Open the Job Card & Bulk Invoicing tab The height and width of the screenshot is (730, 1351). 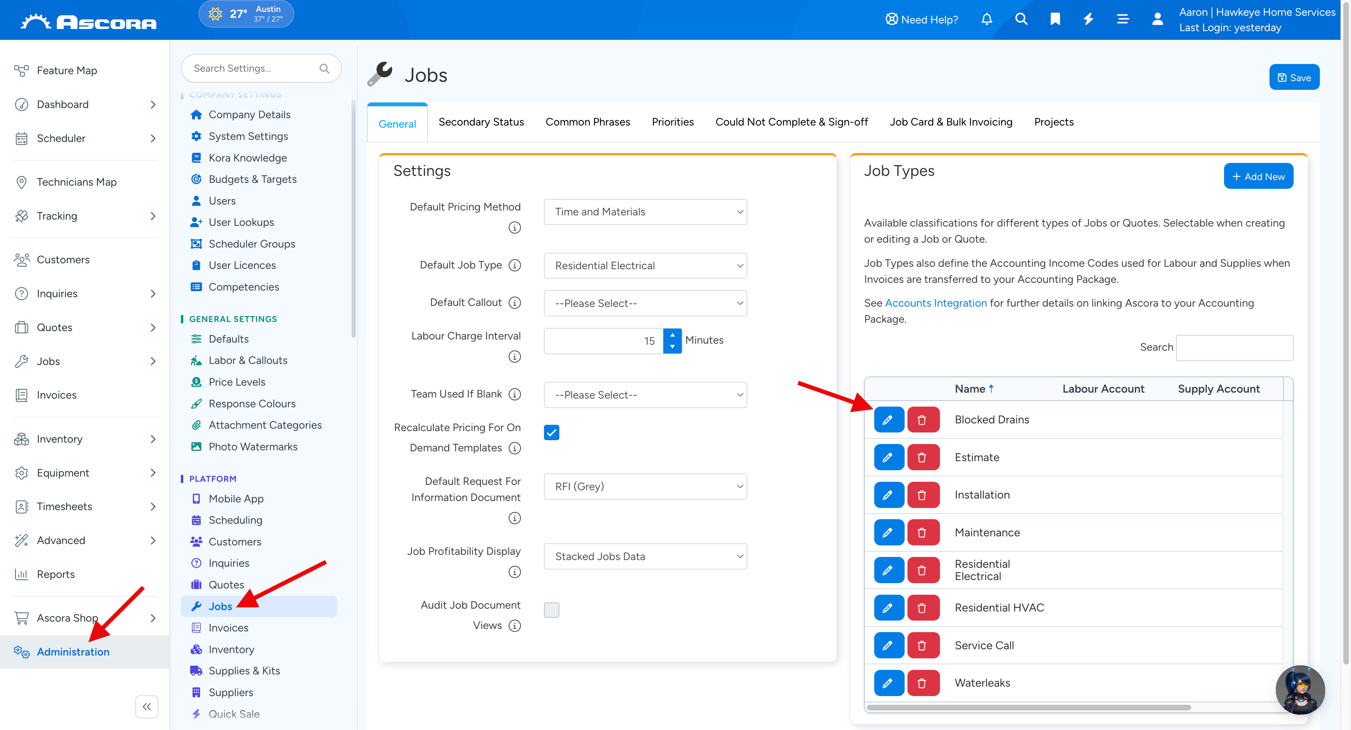[951, 122]
